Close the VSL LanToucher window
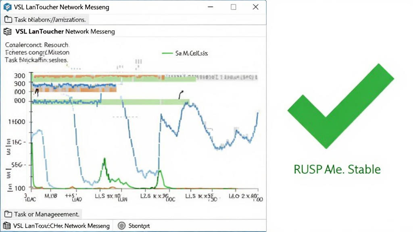This screenshot has height=232, width=413. pos(255,7)
